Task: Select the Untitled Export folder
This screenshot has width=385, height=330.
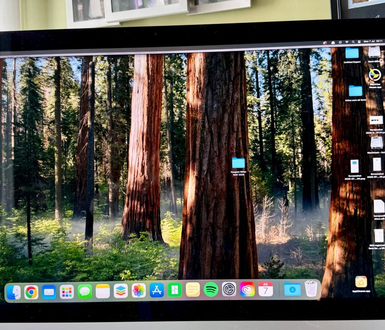Action: point(352,53)
